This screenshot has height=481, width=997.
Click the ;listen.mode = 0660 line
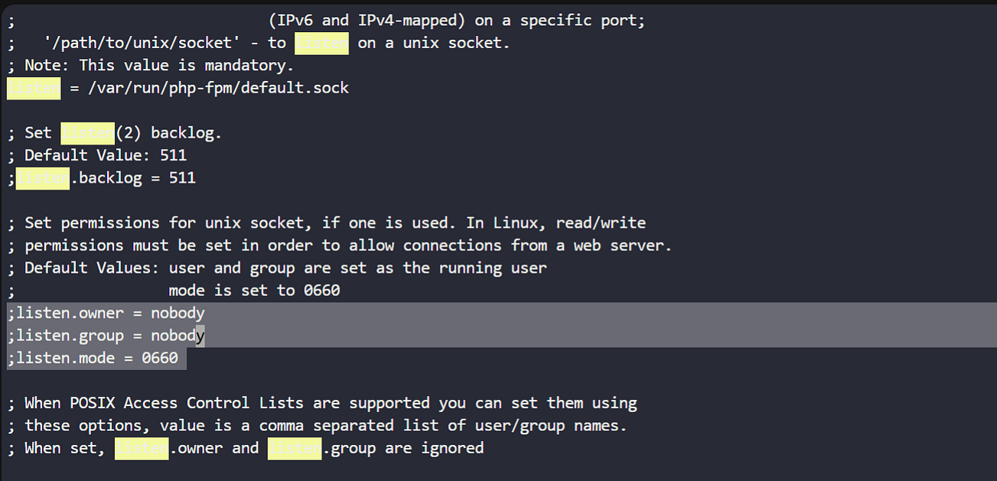point(93,358)
